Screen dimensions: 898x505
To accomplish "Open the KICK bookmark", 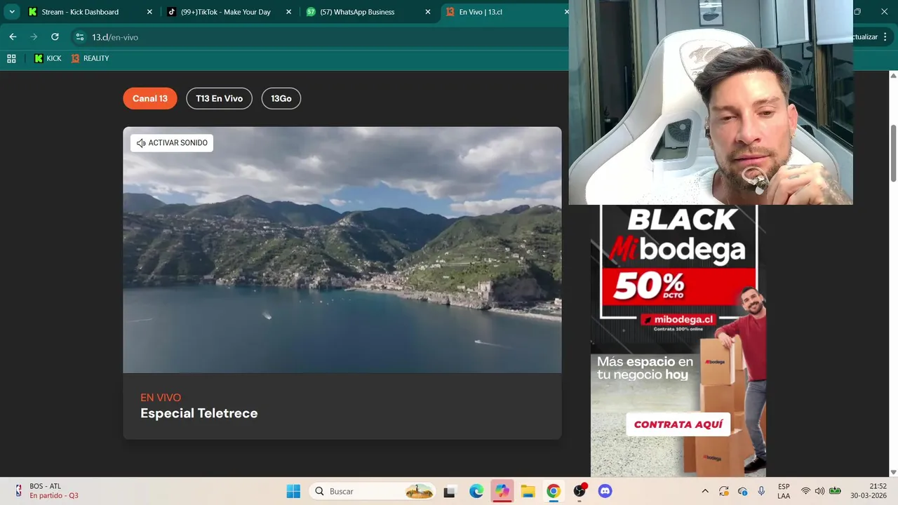I will point(48,59).
